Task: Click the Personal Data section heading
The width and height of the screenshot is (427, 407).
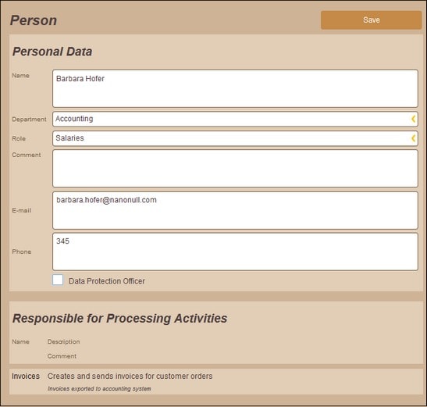Action: (x=52, y=52)
